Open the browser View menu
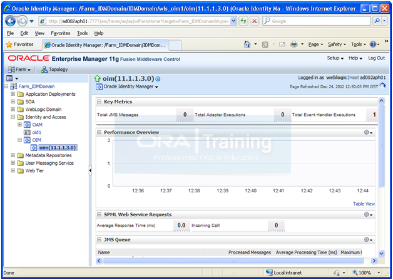The image size is (393, 280). point(39,33)
